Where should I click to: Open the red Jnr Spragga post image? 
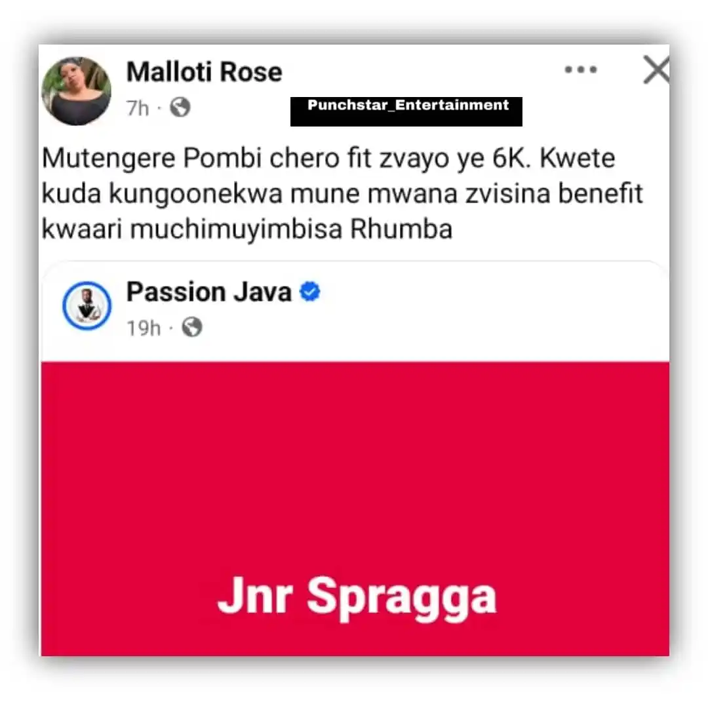tap(355, 509)
